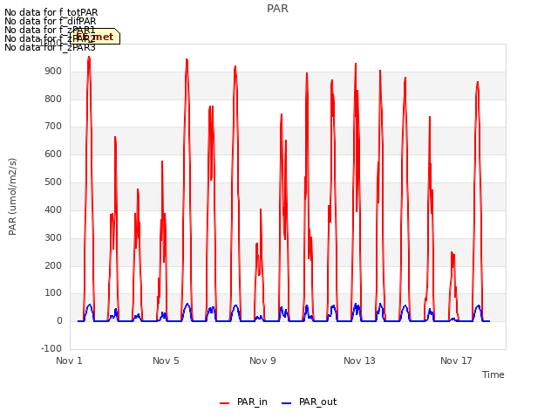This screenshot has width=558, height=419.
Task: Click the 'No data for f_totPAR' message
Action: tap(51, 12)
